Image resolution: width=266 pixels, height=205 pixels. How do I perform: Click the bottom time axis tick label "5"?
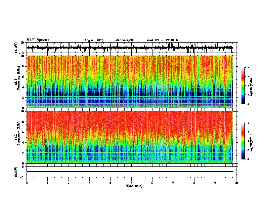click(131, 183)
